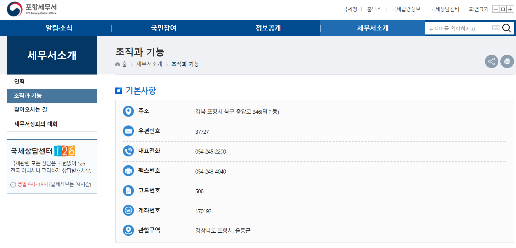Click the fax number 054-248-4040
The width and height of the screenshot is (516, 248).
click(x=210, y=172)
